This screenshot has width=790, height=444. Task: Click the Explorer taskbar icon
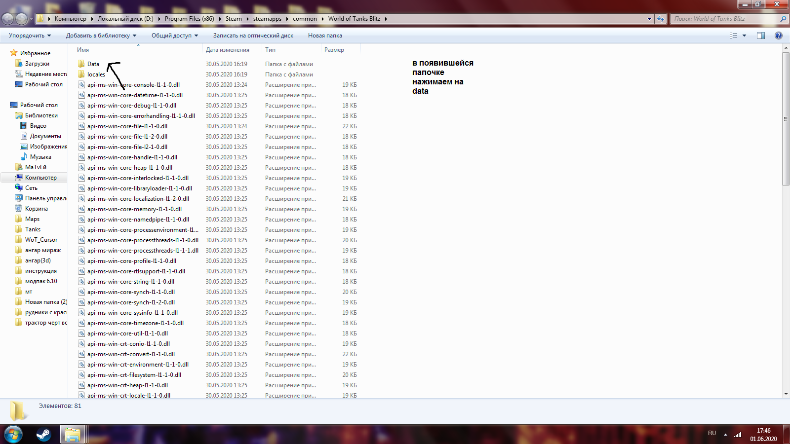point(73,435)
